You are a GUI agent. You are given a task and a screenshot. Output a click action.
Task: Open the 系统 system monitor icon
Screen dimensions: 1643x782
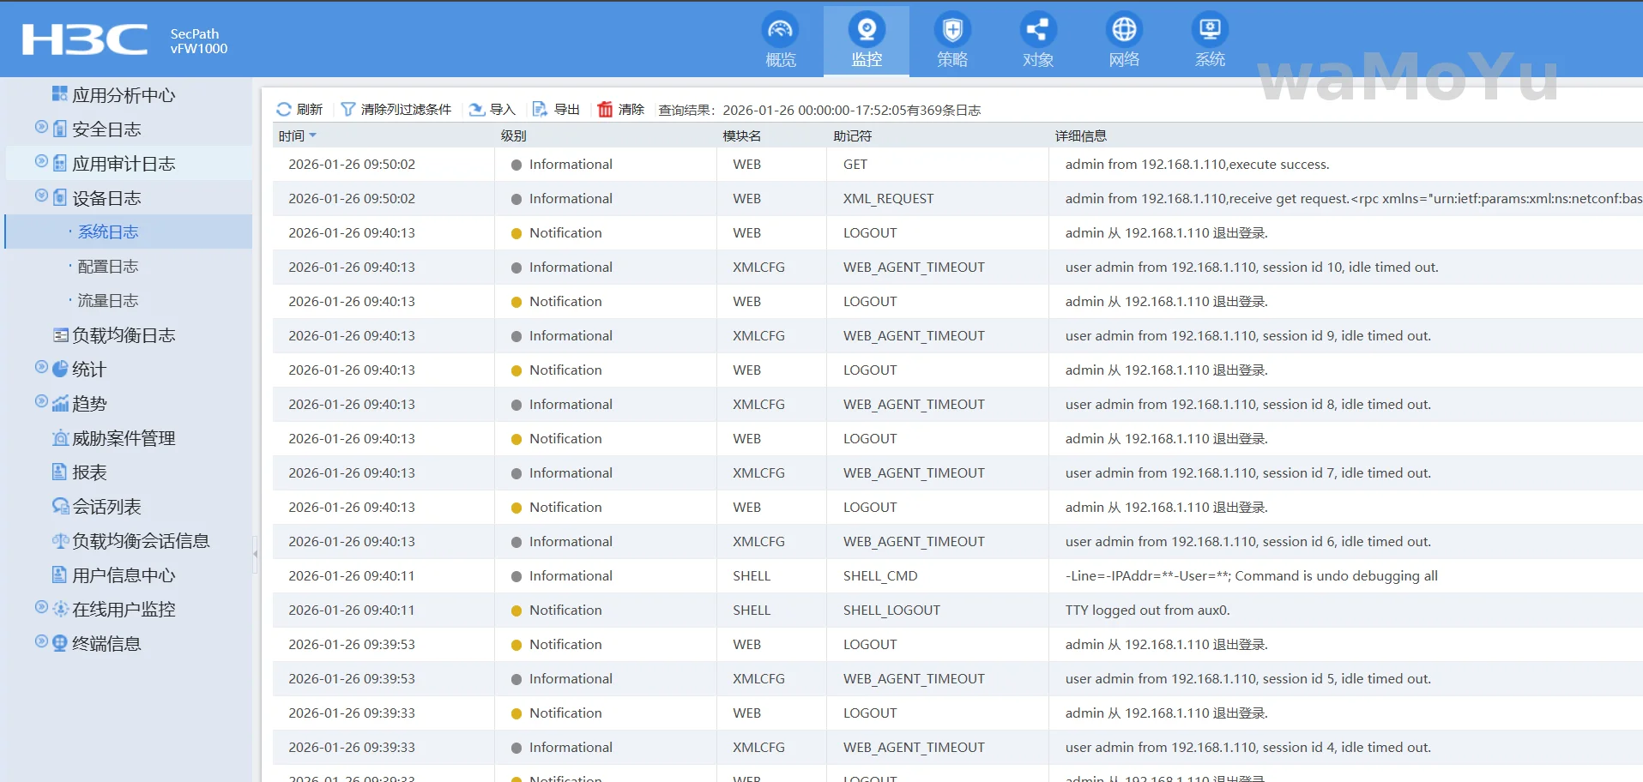tap(1210, 31)
